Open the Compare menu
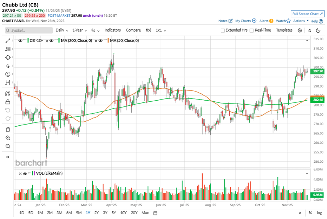327x219 pixels. point(133,30)
